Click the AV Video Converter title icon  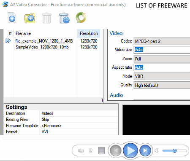[5, 4]
